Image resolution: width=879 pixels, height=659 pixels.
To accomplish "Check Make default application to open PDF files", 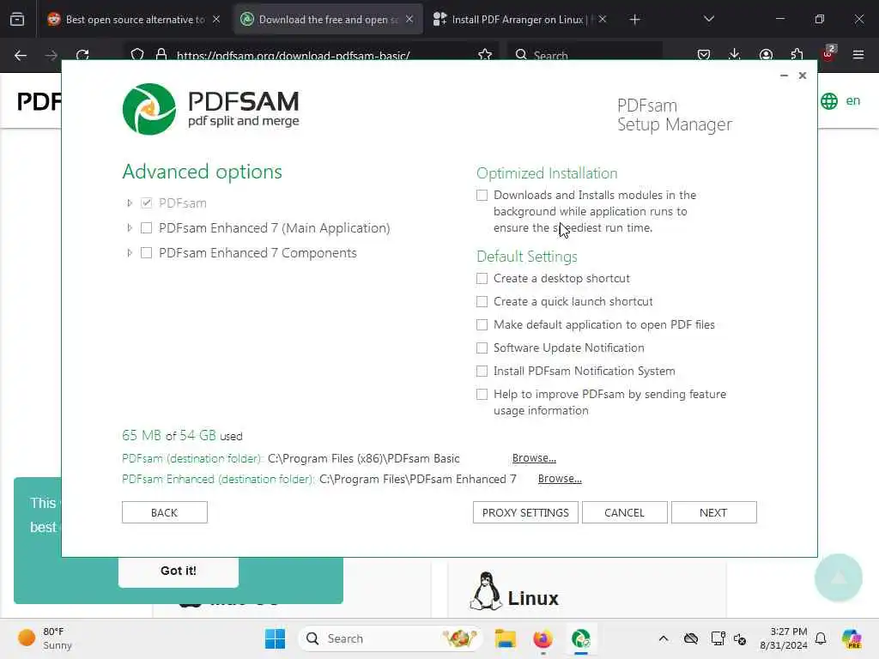I will click(x=482, y=324).
